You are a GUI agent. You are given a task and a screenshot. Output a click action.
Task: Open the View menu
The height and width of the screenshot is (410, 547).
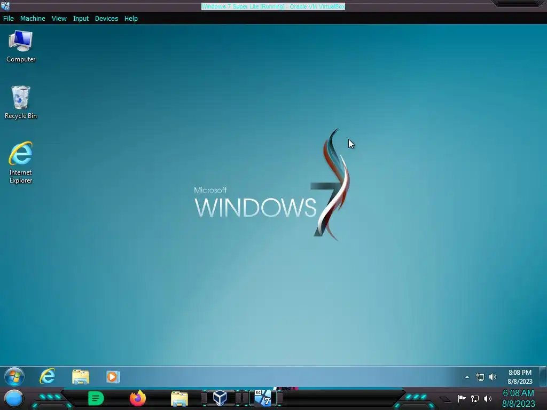point(59,19)
